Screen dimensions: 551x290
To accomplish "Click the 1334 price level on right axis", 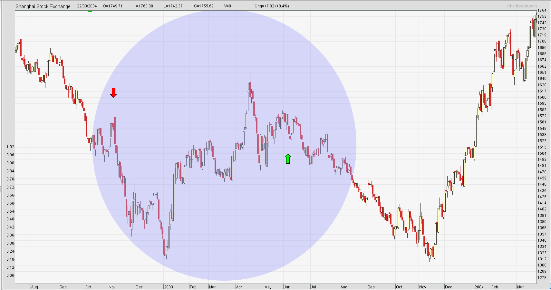I will point(542,247).
